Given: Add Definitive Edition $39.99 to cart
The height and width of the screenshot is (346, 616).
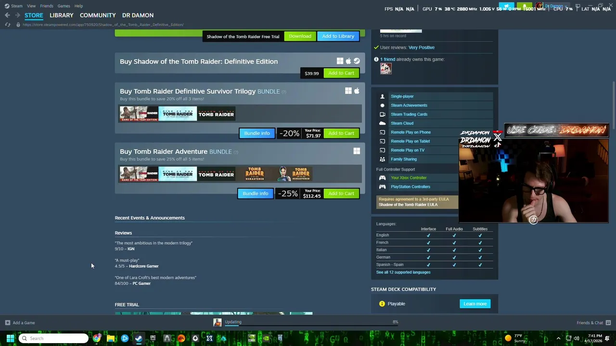Looking at the screenshot, I should coord(341,73).
